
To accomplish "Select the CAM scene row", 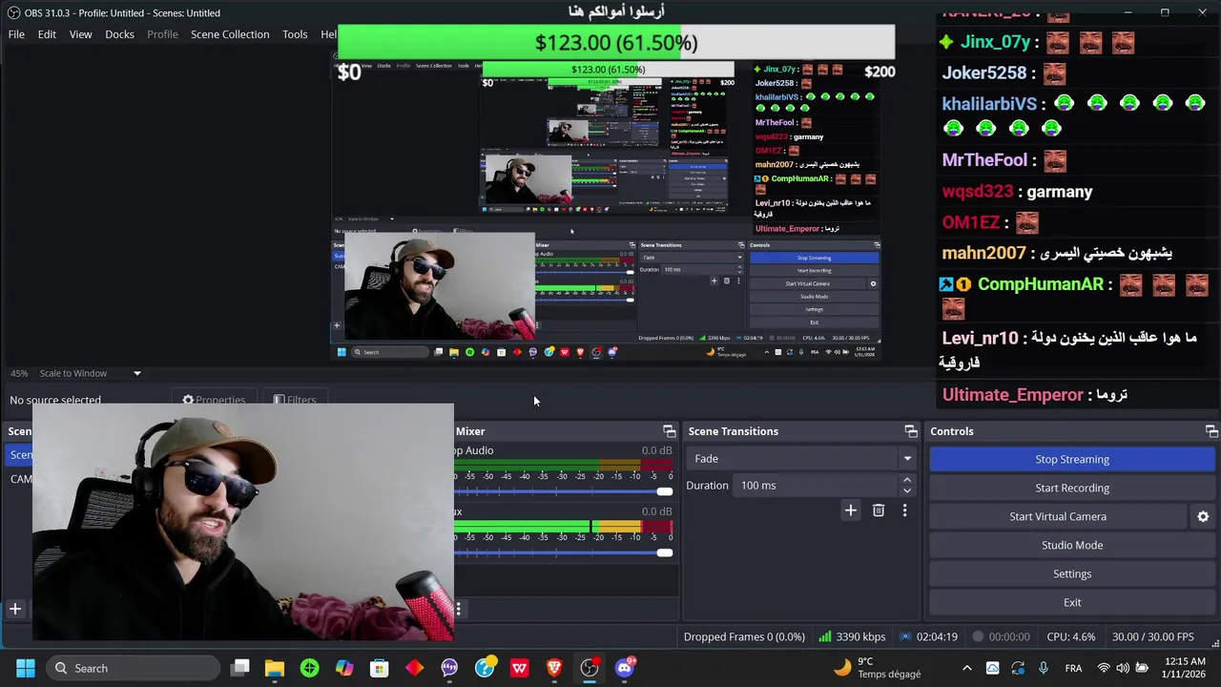I will (21, 479).
